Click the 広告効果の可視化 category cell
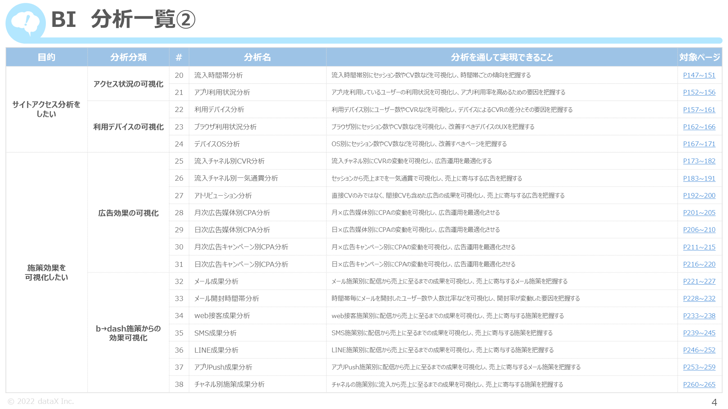This screenshot has height=409, width=728. (128, 213)
